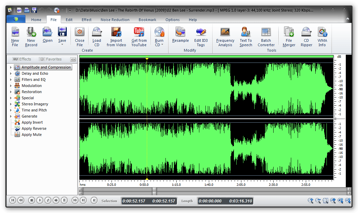This screenshot has width=358, height=213.
Task: Open the Effect ribbon tab
Action: click(x=86, y=20)
